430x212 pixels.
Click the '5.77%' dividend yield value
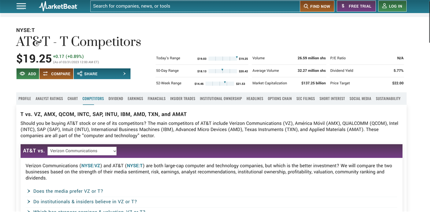398,71
